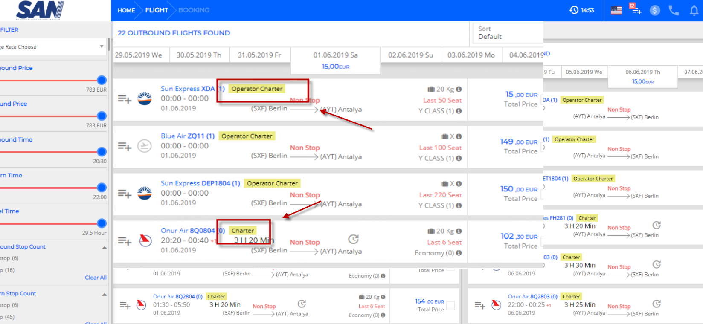Image resolution: width=703 pixels, height=324 pixels.
Task: Click the Outbound Price slider handle
Action: click(x=102, y=80)
